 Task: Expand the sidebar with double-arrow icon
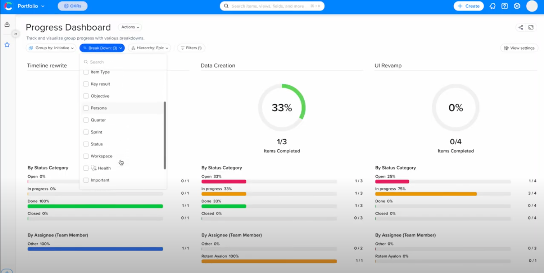[16, 34]
